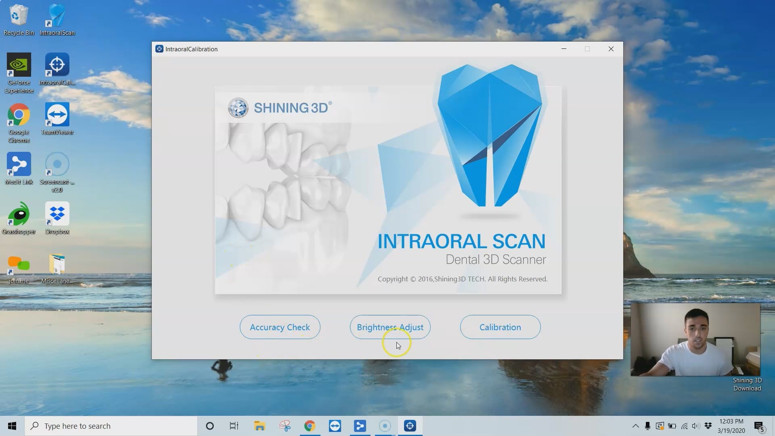The width and height of the screenshot is (775, 436).
Task: Open GeForce Experience application
Action: coord(19,69)
